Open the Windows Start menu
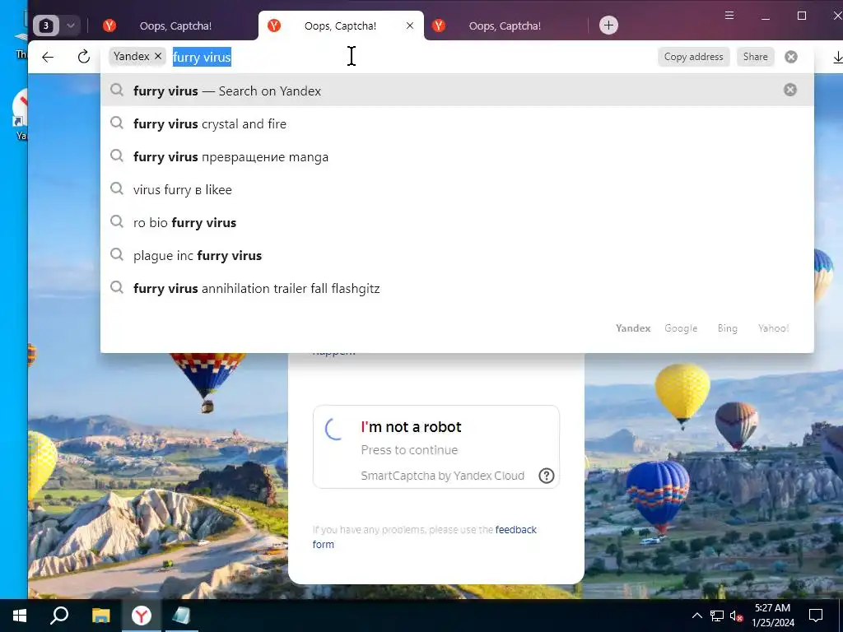Viewport: 843px width, 632px height. pyautogui.click(x=20, y=616)
